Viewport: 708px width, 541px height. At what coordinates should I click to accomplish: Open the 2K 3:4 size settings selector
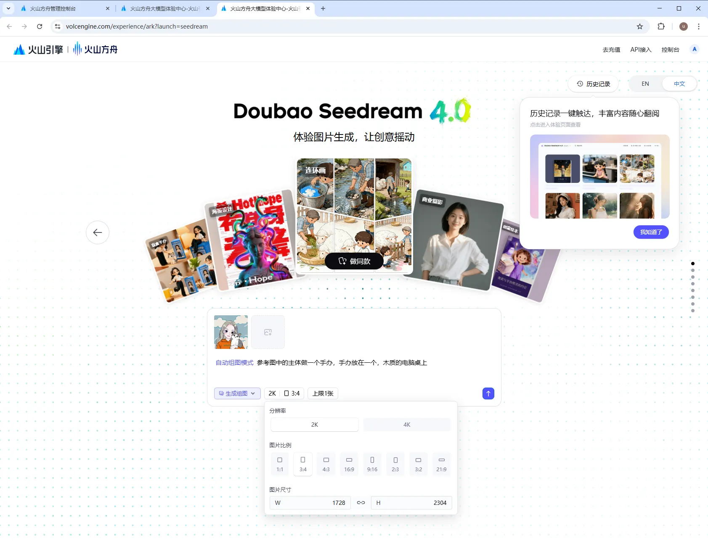[284, 393]
